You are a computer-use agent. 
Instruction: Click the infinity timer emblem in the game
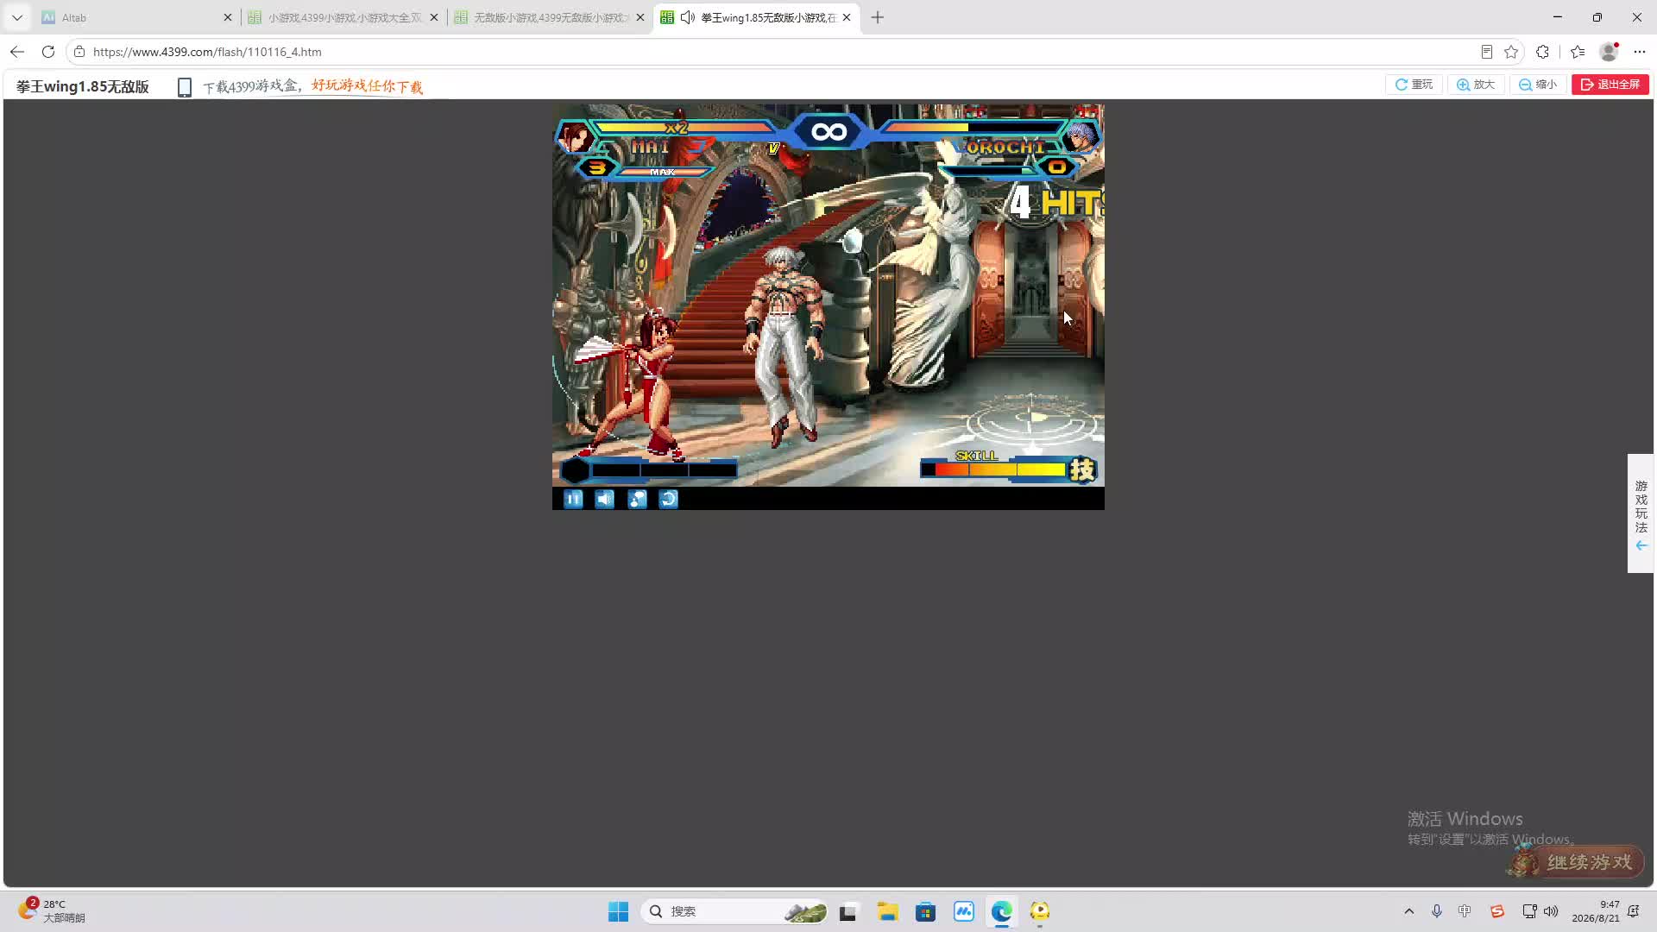(828, 132)
